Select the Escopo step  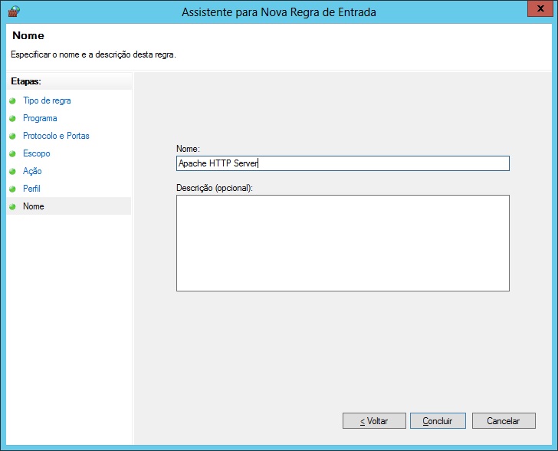coord(36,153)
